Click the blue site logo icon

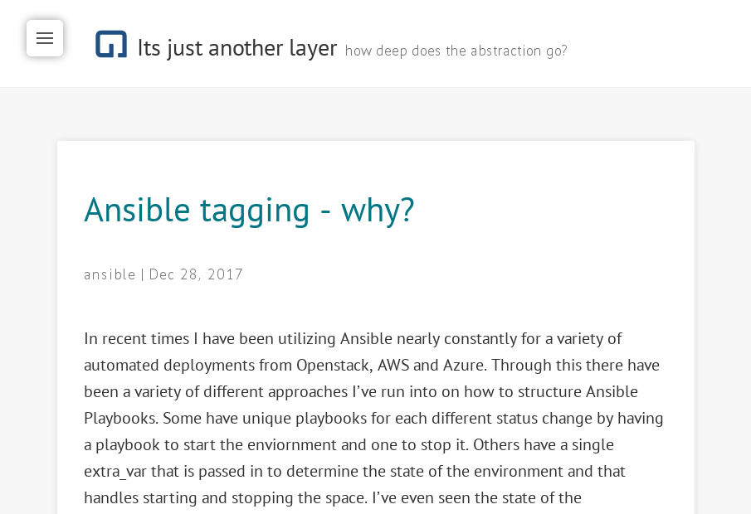[x=111, y=44]
